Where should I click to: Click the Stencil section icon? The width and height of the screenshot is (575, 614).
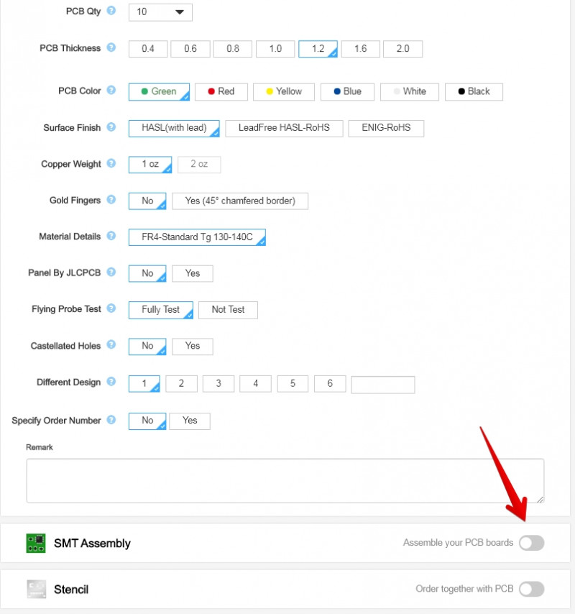36,589
